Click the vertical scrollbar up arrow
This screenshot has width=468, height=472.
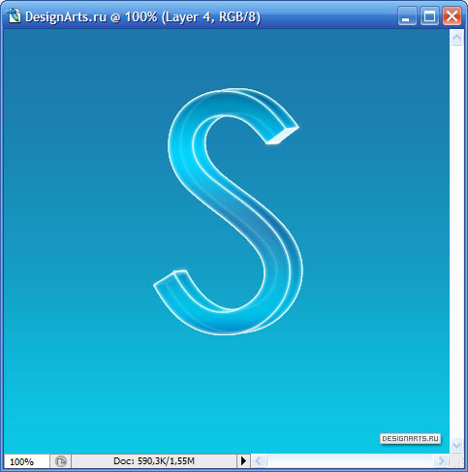pyautogui.click(x=456, y=38)
